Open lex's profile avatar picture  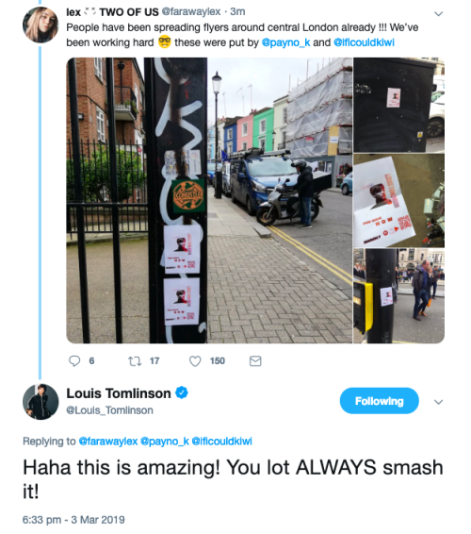41,25
